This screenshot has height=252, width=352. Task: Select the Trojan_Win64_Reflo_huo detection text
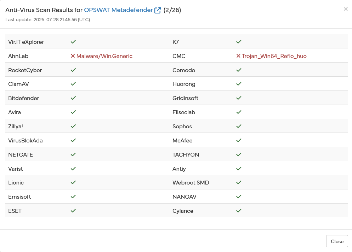click(274, 56)
